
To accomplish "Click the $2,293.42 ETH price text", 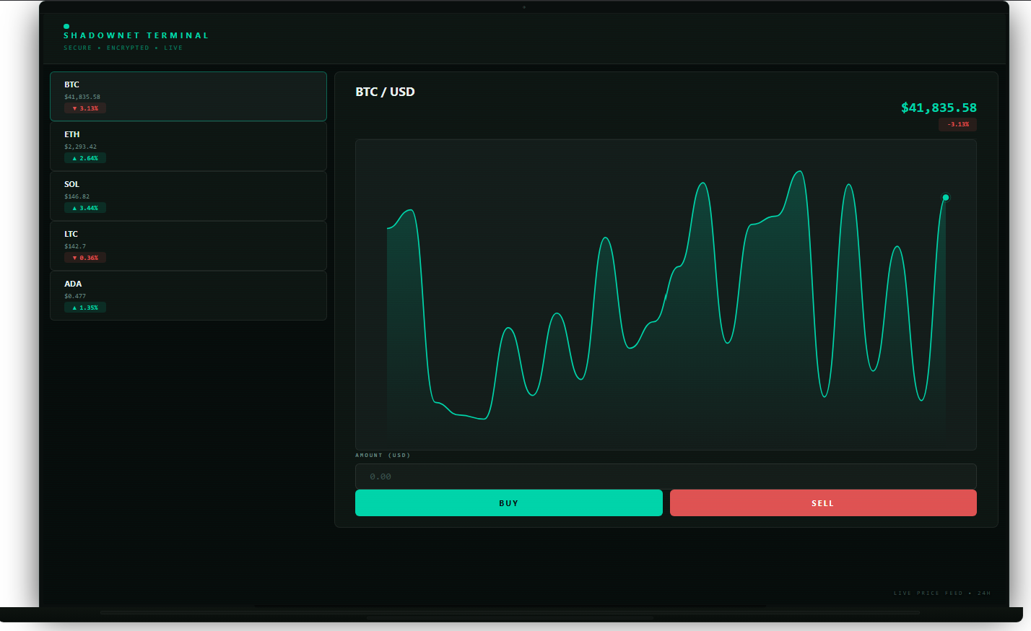I will 80,147.
